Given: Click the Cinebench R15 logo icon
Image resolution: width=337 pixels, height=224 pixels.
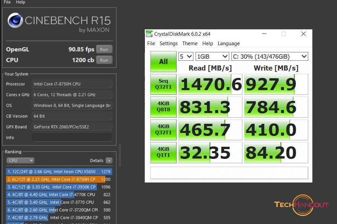Looking at the screenshot, I should 15,20.
